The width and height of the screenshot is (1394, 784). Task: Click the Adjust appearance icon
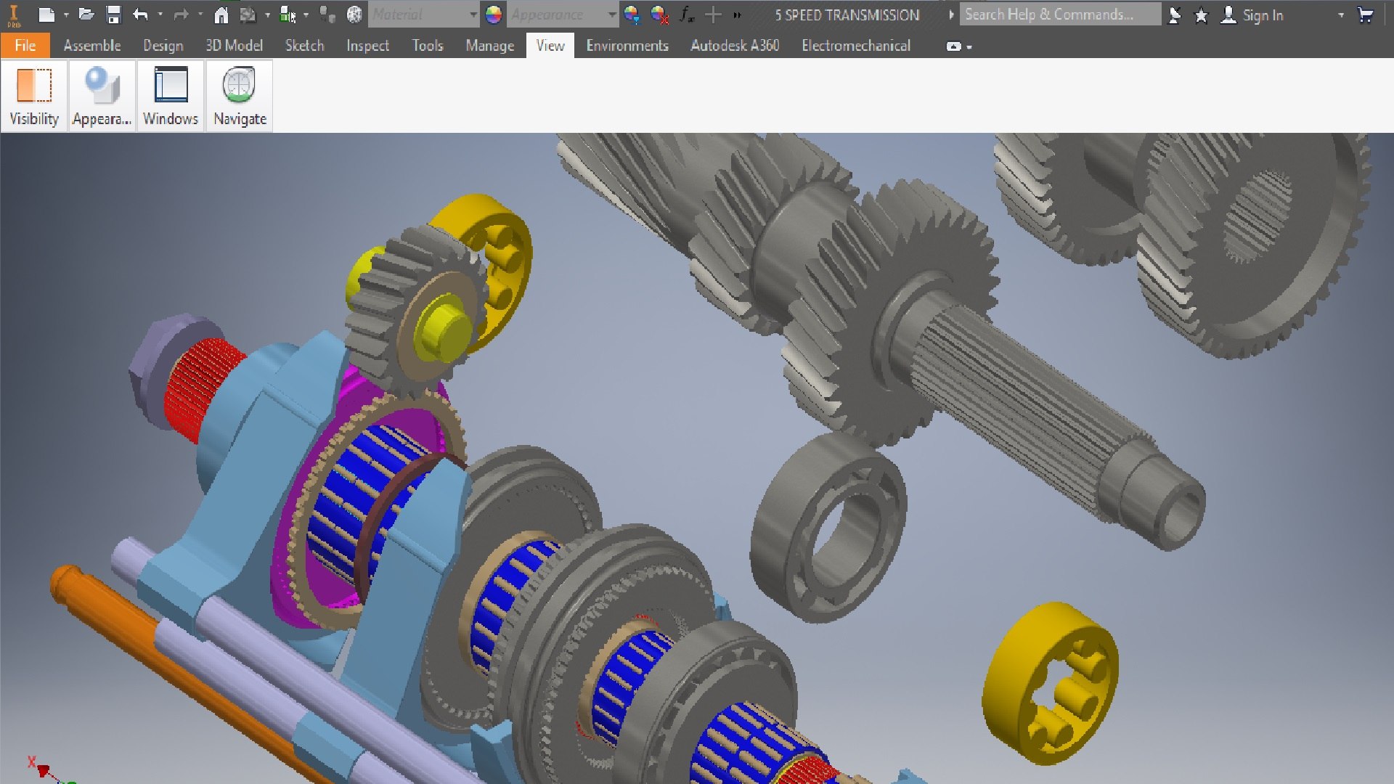click(632, 15)
